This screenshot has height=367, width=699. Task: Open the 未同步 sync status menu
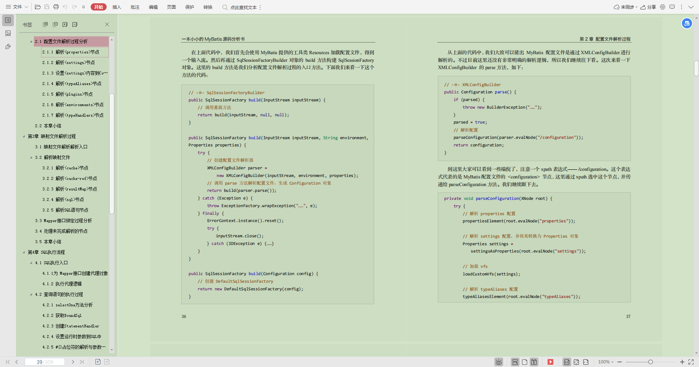pos(625,7)
